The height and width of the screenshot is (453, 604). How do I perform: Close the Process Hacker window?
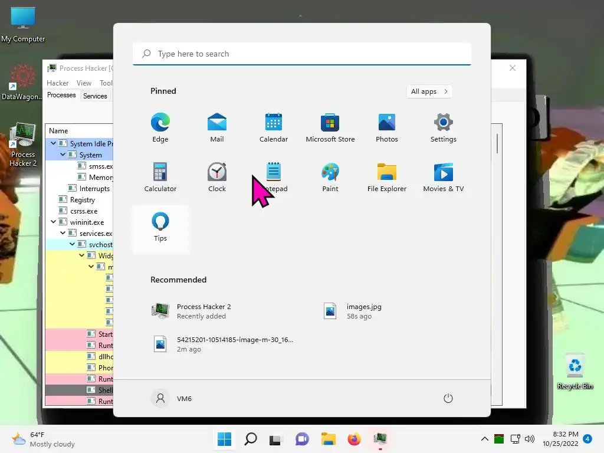tap(513, 68)
